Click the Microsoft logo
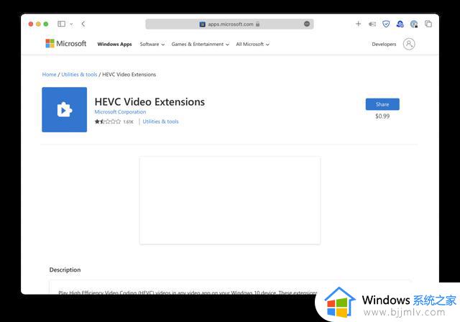Image resolution: width=460 pixels, height=322 pixels. pos(66,43)
